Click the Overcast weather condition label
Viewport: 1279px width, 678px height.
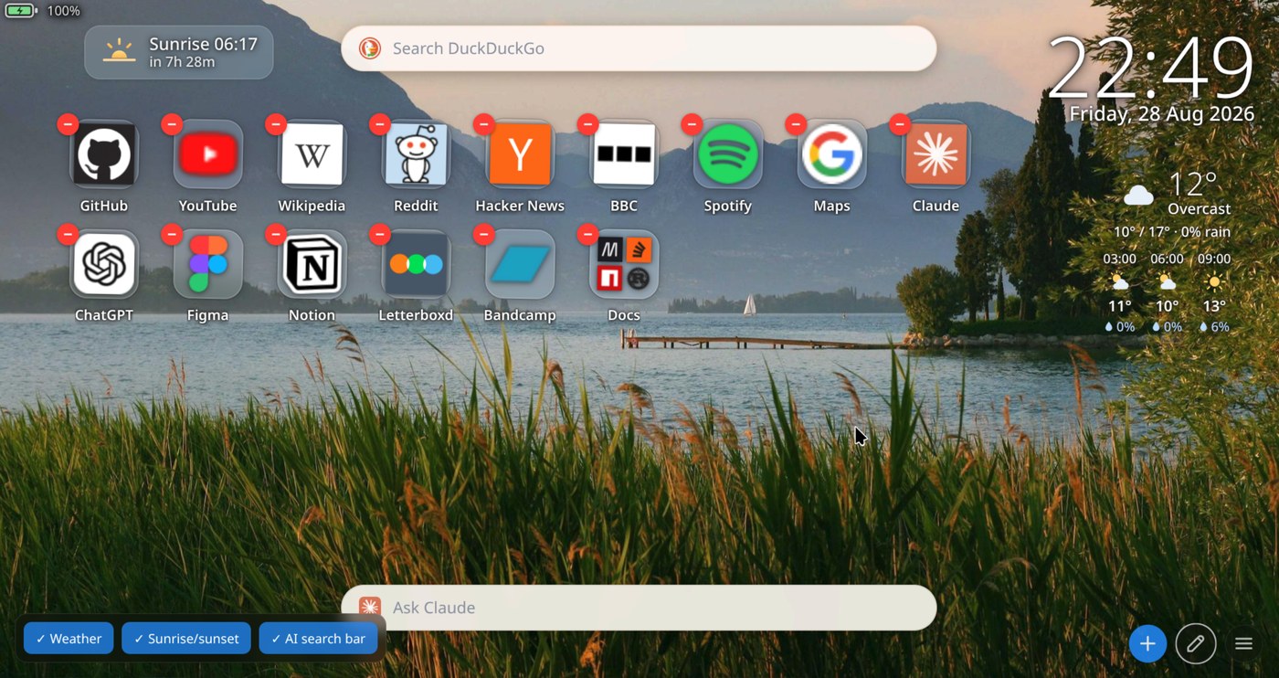point(1199,209)
